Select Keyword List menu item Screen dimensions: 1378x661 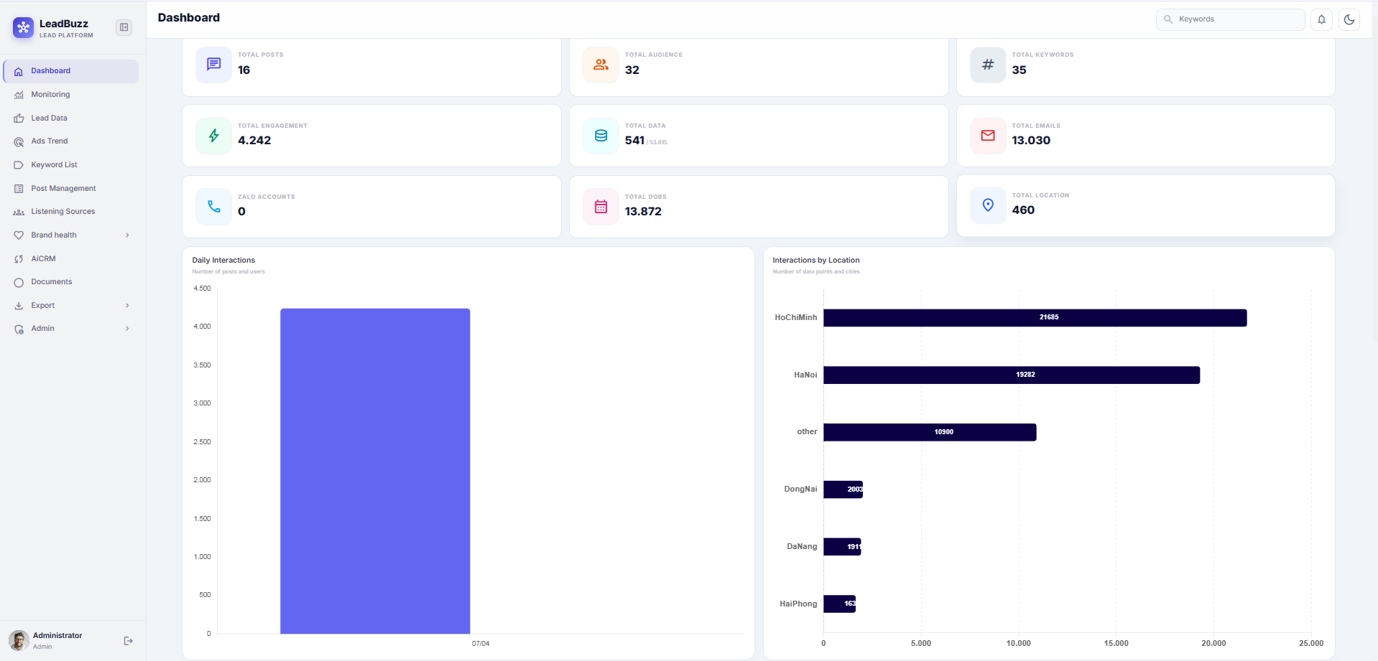point(71,165)
